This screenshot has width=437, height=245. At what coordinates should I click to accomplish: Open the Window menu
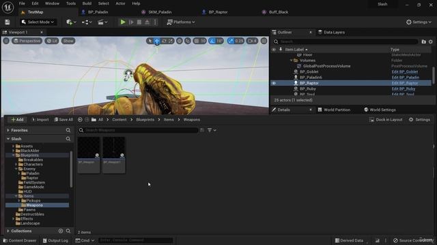coord(52,3)
